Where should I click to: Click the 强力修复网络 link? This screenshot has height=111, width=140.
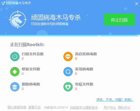[x=17, y=107]
